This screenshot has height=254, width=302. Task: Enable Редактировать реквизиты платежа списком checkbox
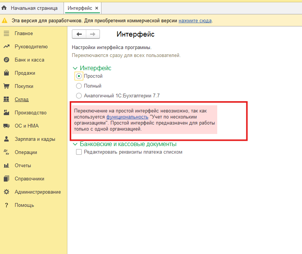tap(79, 152)
